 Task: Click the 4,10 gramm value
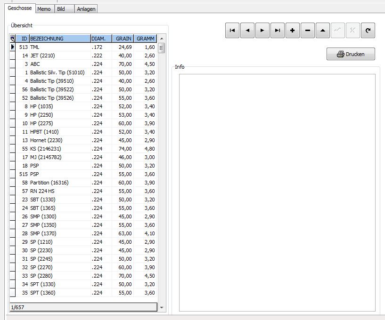tap(145, 233)
